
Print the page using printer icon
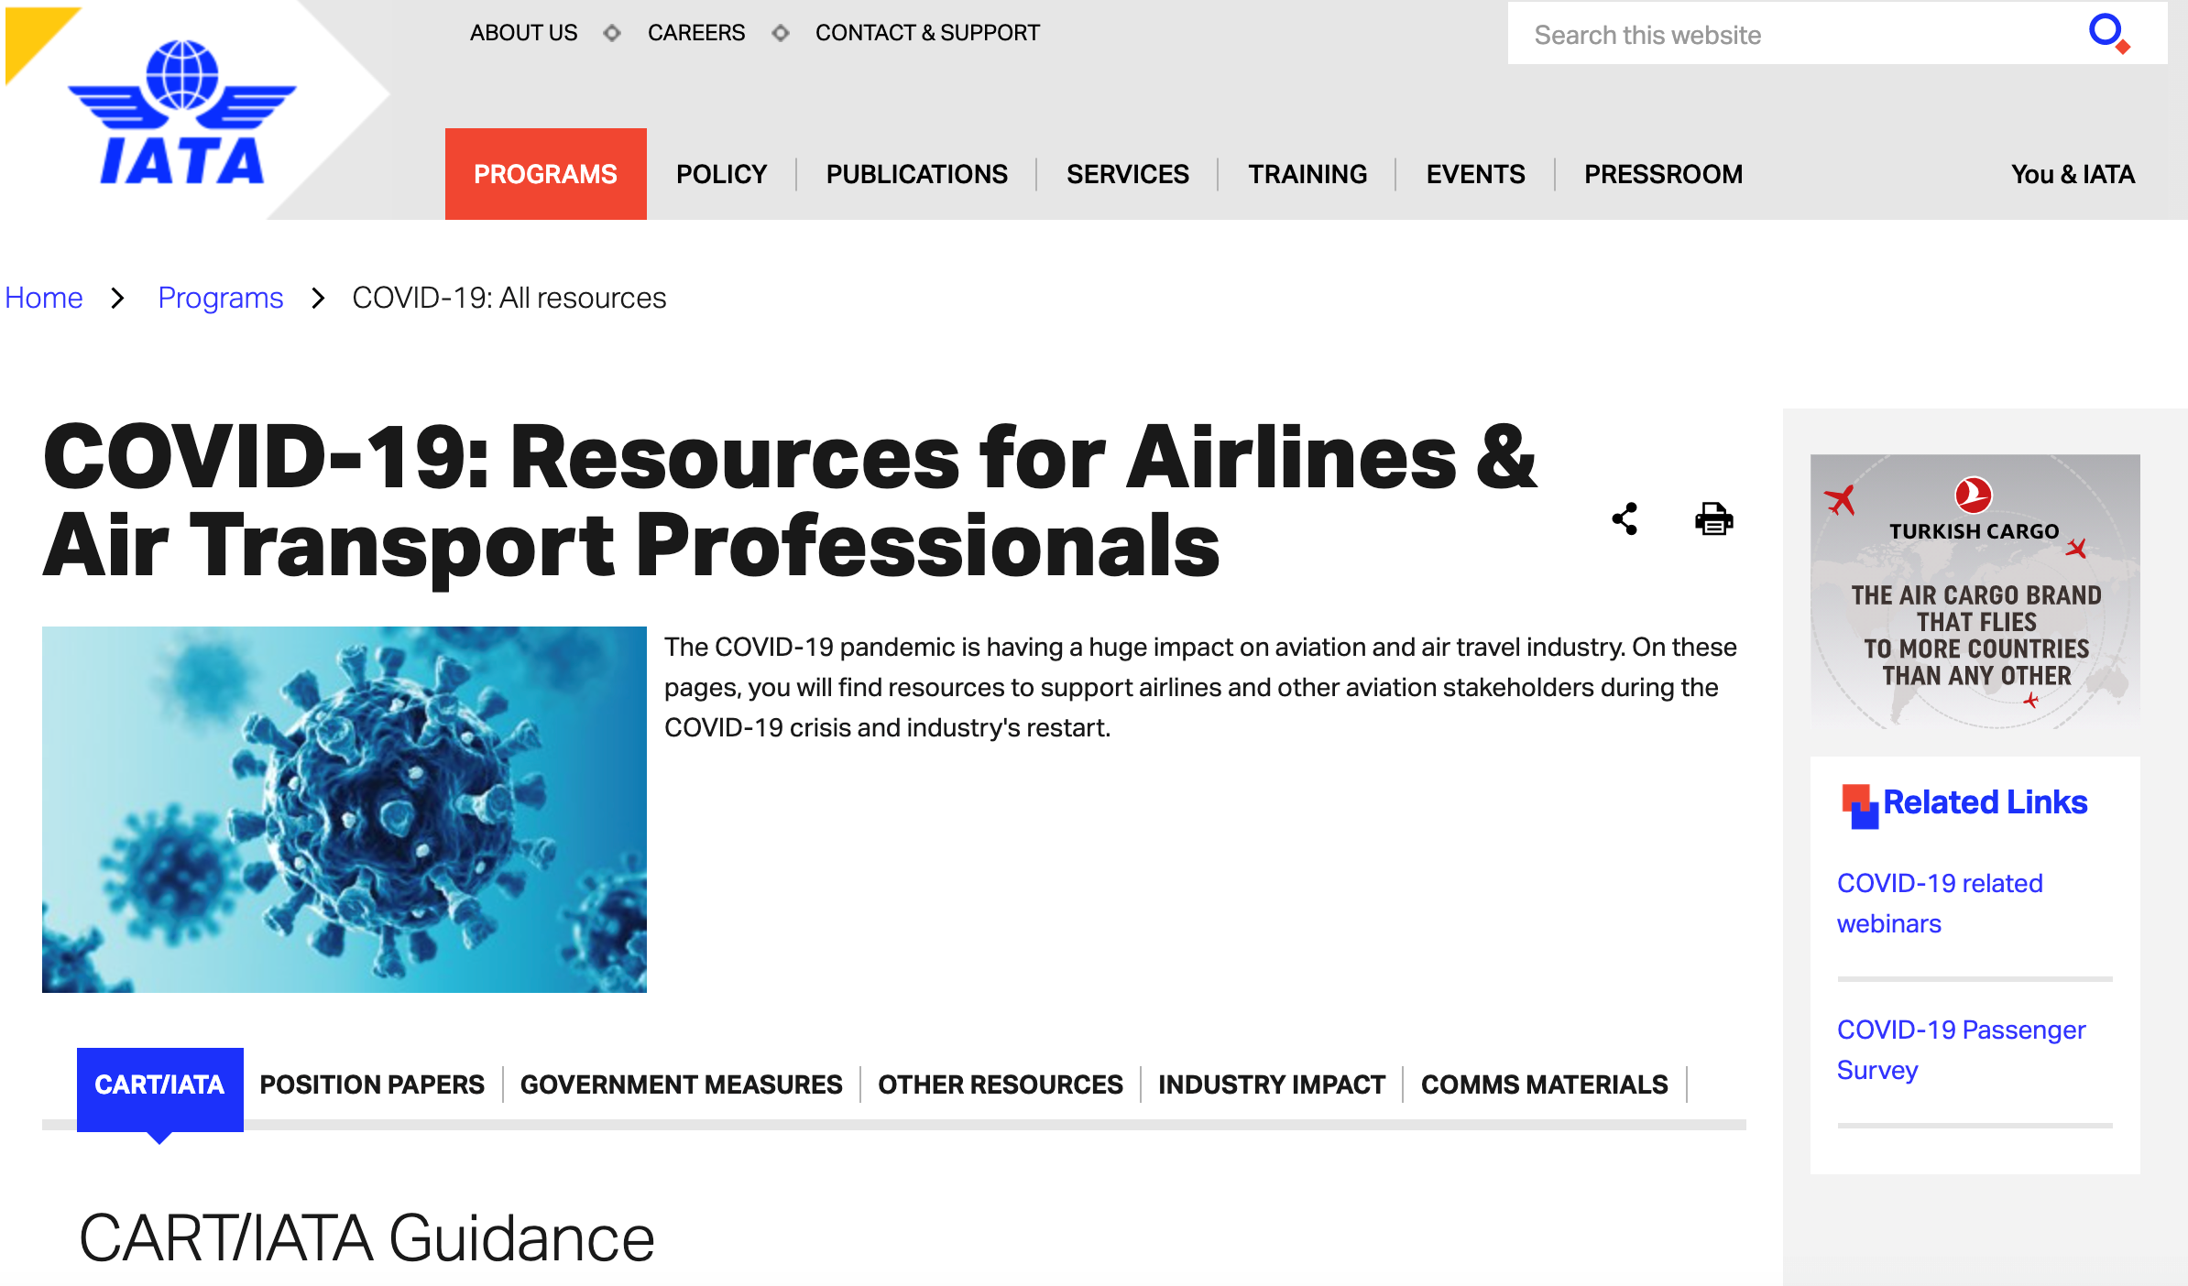point(1713,519)
